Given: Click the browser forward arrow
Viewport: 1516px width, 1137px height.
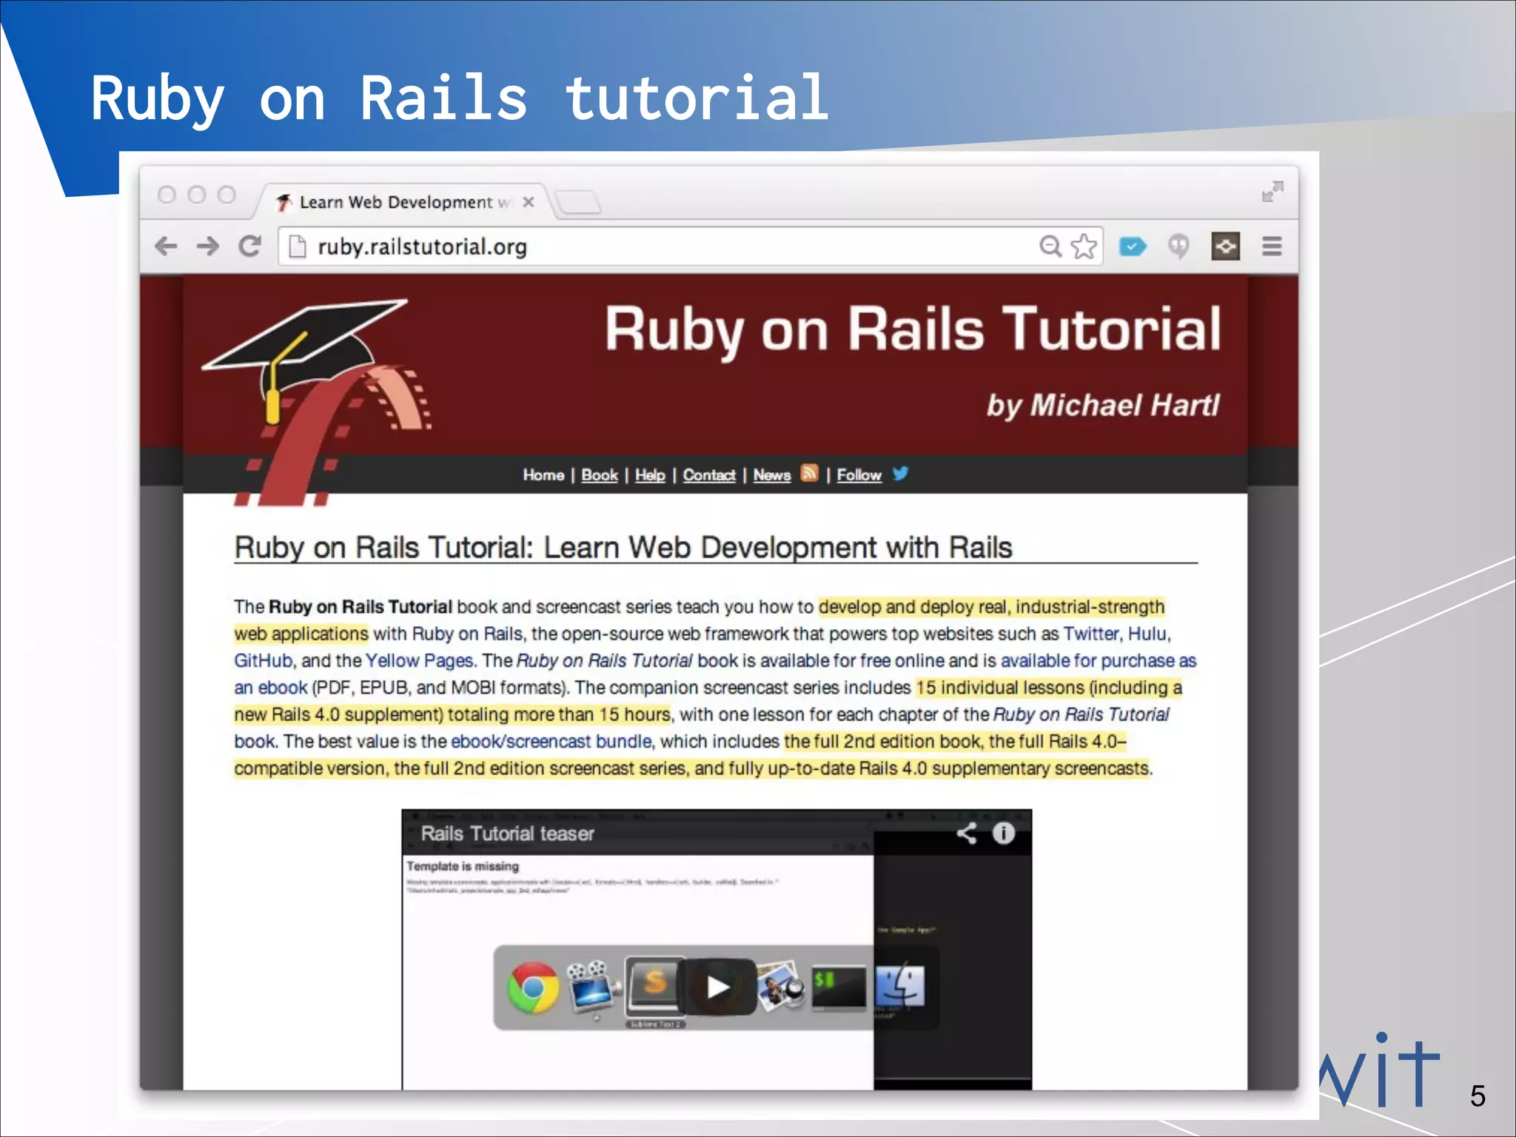Looking at the screenshot, I should click(208, 246).
